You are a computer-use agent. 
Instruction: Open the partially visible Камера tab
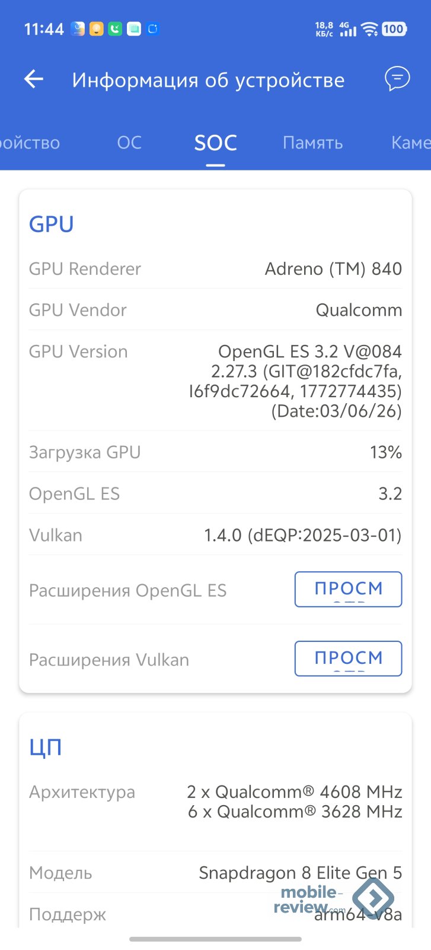coord(410,142)
